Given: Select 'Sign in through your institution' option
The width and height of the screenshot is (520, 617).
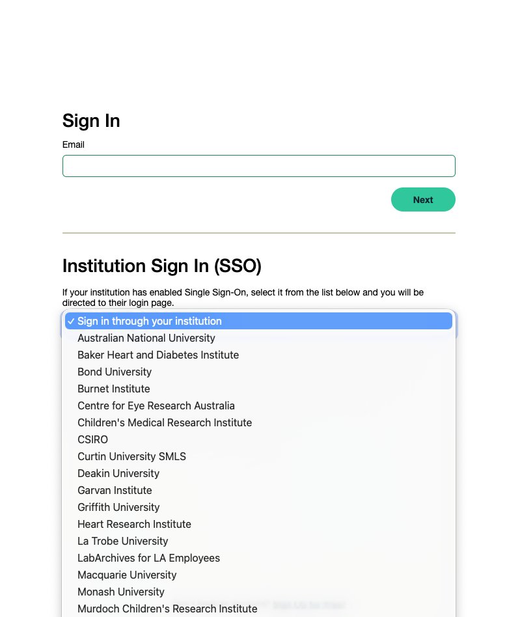Looking at the screenshot, I should [150, 321].
